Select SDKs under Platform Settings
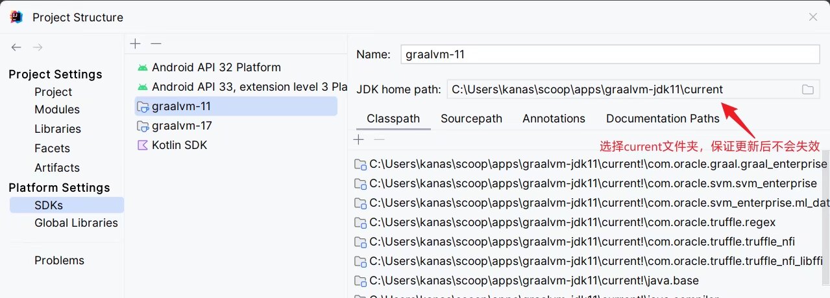830x298 pixels. click(66, 205)
